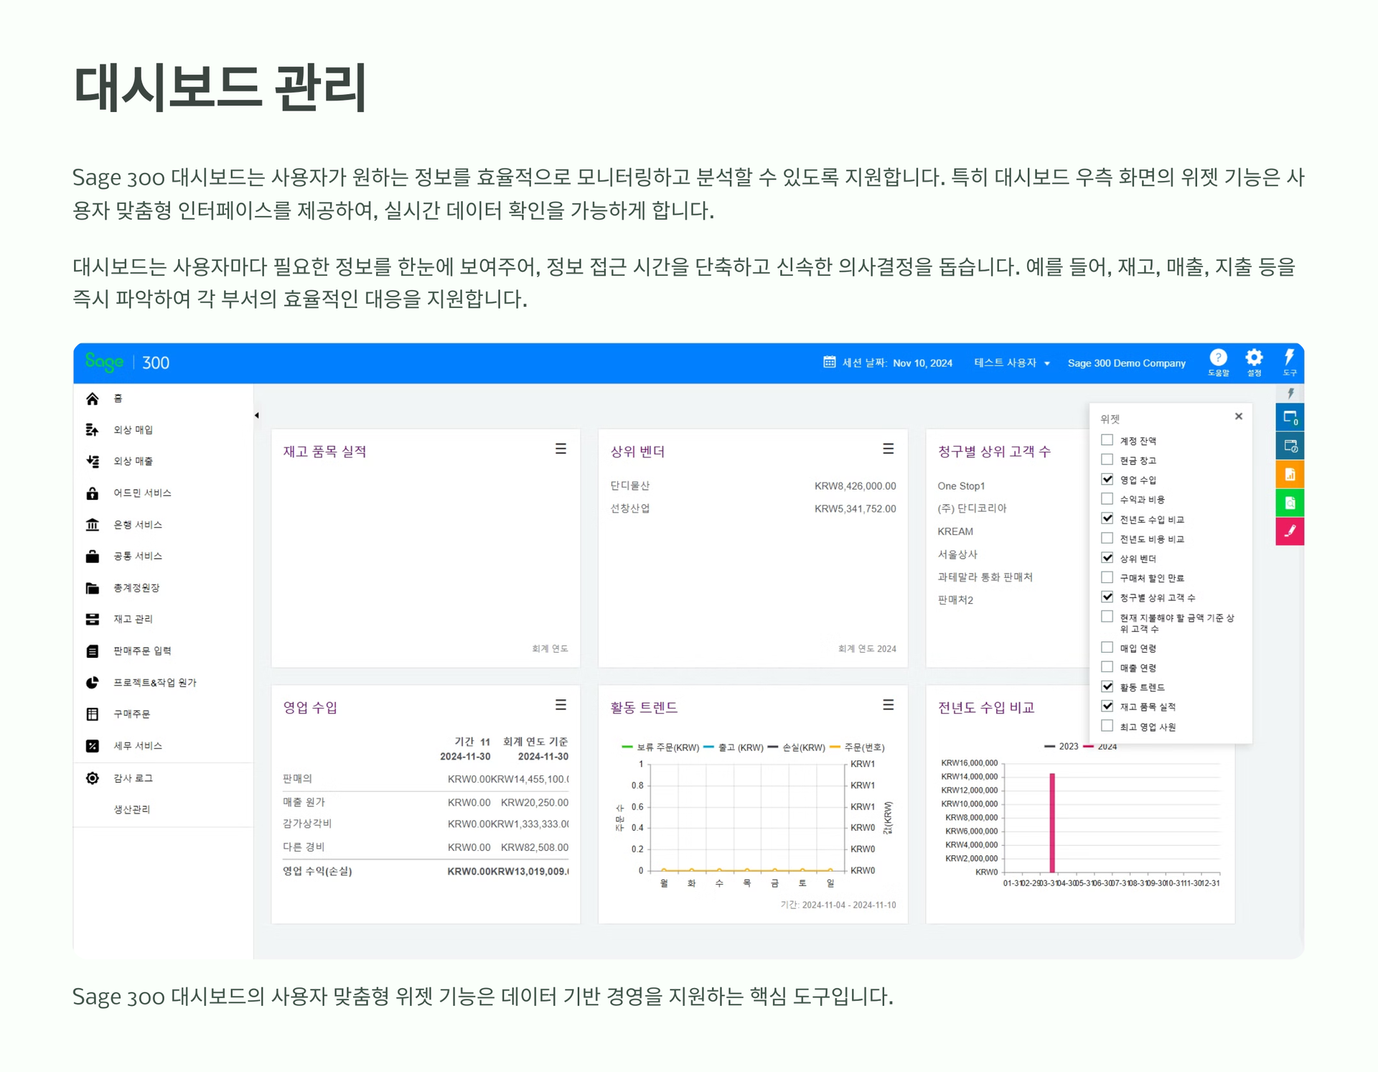Enable 구매처 할인 만료 widget checkbox
Image resolution: width=1378 pixels, height=1072 pixels.
(x=1107, y=577)
